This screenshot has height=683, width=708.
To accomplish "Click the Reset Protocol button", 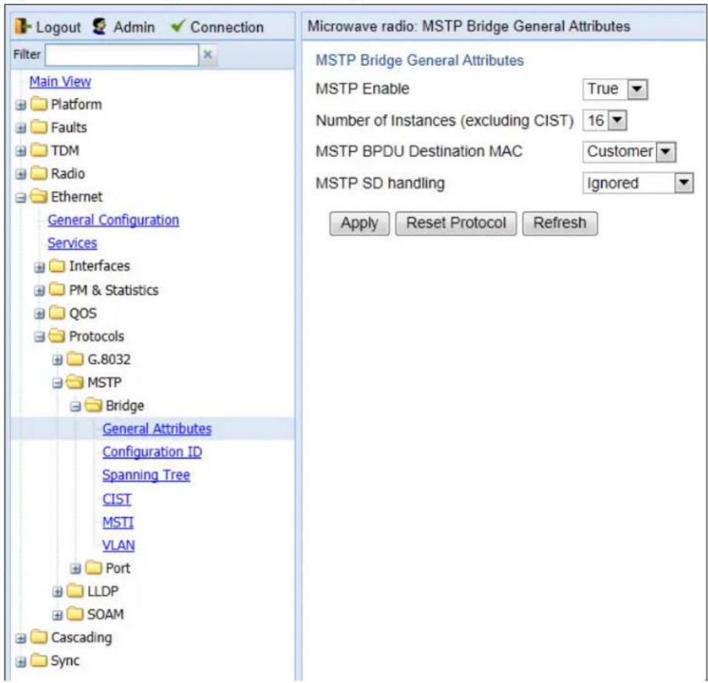I will pyautogui.click(x=456, y=223).
